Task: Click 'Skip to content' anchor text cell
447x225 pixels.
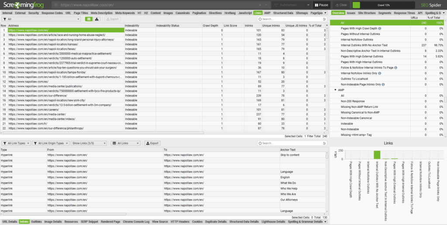Action: [303, 155]
